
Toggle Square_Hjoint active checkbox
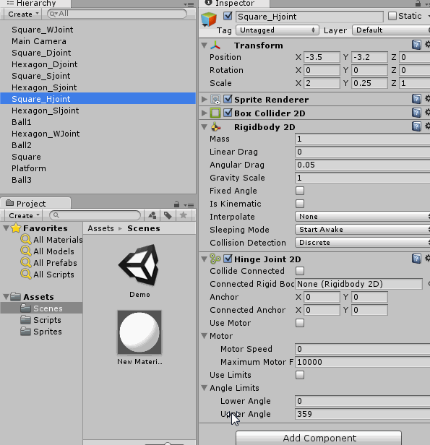228,16
